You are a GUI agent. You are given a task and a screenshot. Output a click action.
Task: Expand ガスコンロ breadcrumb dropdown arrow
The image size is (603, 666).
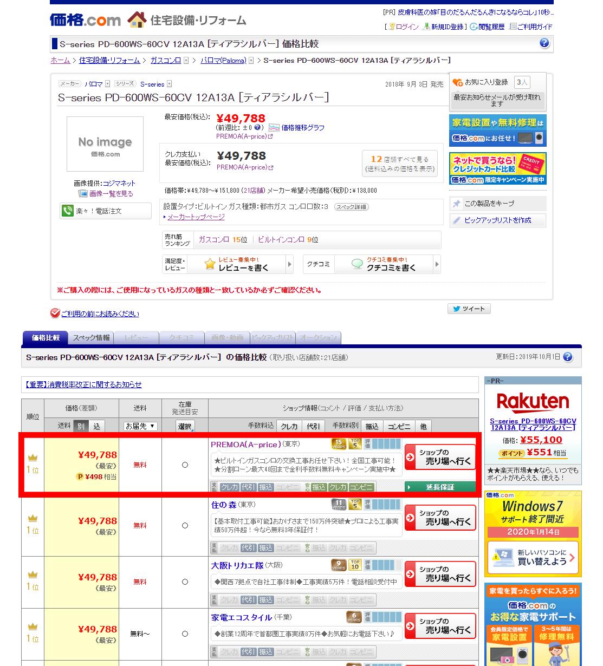186,61
